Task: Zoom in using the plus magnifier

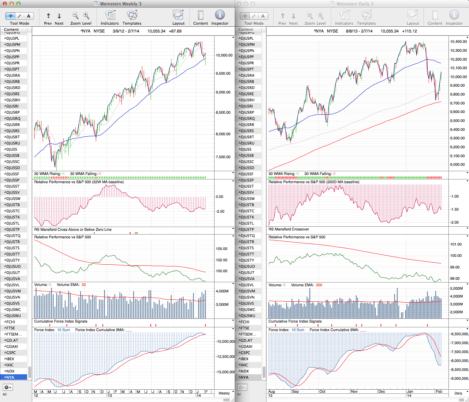Action: (86, 16)
